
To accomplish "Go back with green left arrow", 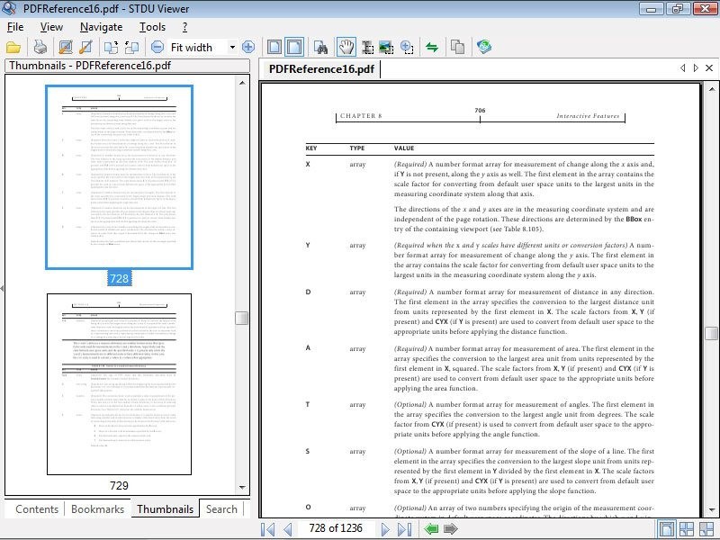I will 432,529.
